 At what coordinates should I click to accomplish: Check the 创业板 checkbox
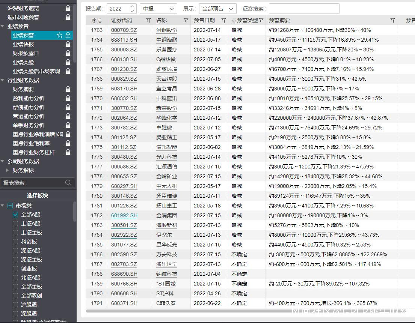(x=15, y=269)
